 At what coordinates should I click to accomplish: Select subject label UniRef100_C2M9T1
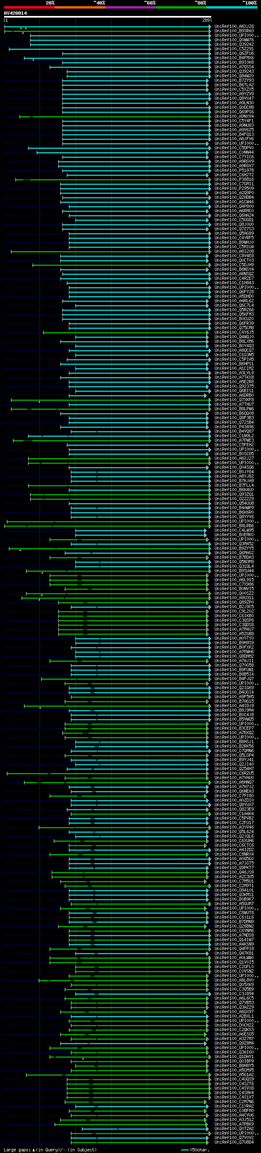click(234, 886)
